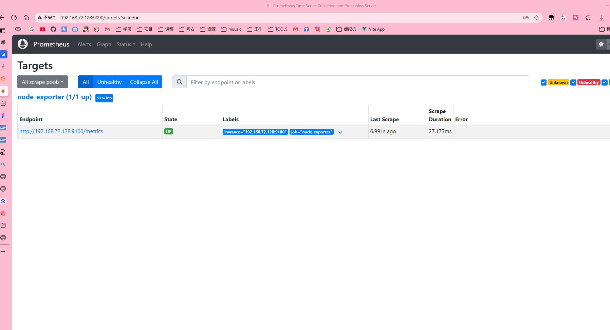This screenshot has width=610, height=330.
Task: Click the node_exporter (1/1 up) heading link
Action: (55, 97)
